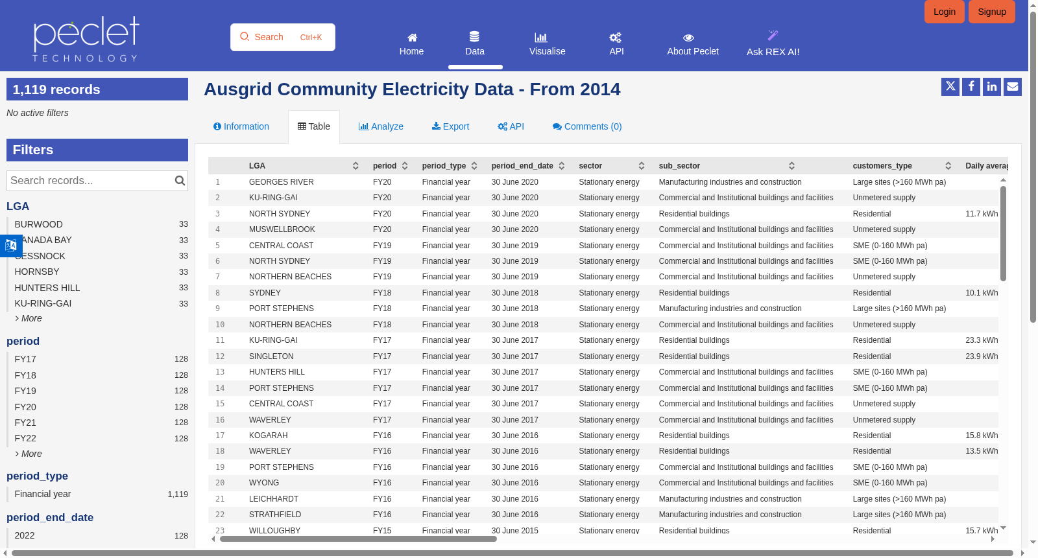
Task: Open the Data section database icon
Action: click(475, 37)
